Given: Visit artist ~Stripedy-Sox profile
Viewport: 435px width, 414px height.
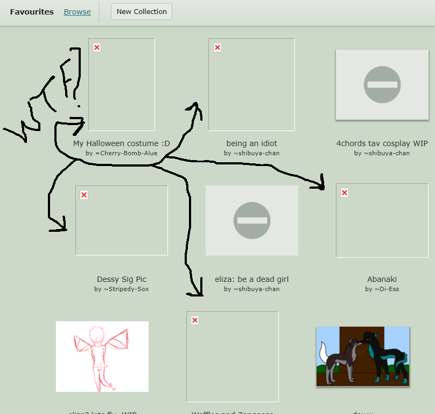Looking at the screenshot, I should point(126,289).
